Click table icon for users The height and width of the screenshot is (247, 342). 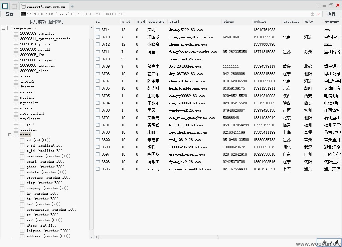[x=16, y=135]
